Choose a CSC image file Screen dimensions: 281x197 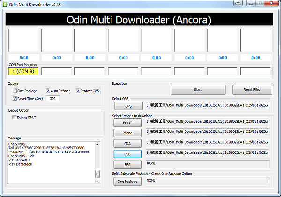coord(127,154)
